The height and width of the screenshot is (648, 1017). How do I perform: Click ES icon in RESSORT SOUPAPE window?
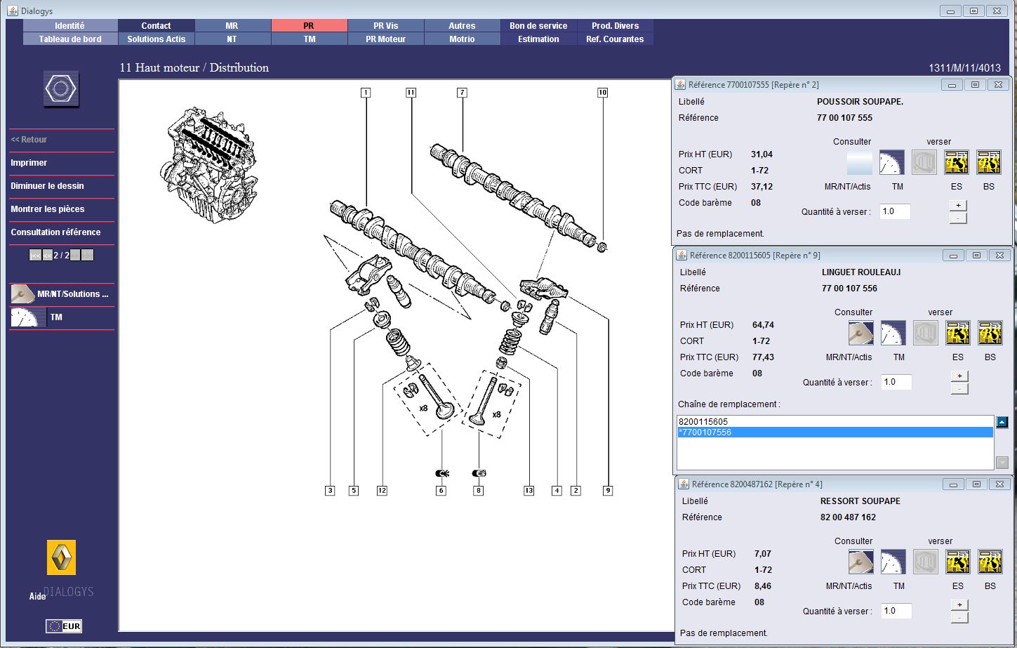tap(958, 562)
